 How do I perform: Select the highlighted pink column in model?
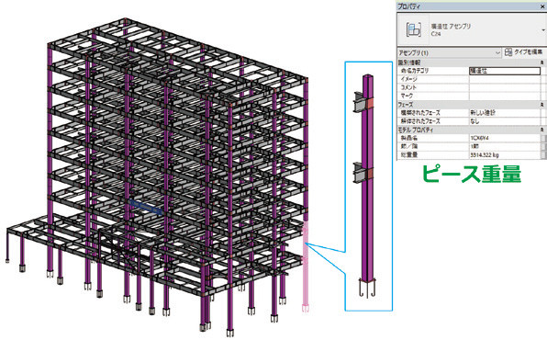pos(306,266)
